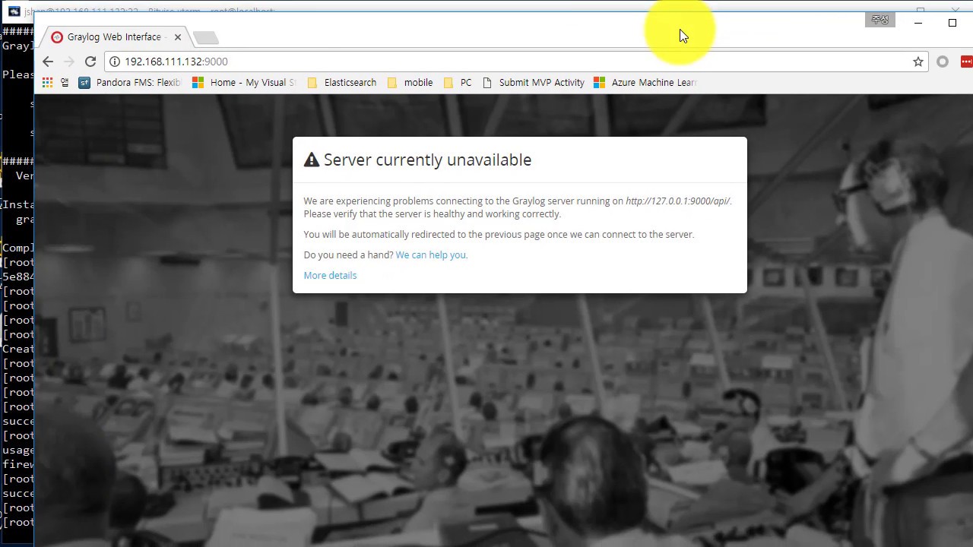Close the Graylog Web Interface tab
Viewport: 973px width, 547px height.
pyautogui.click(x=178, y=36)
